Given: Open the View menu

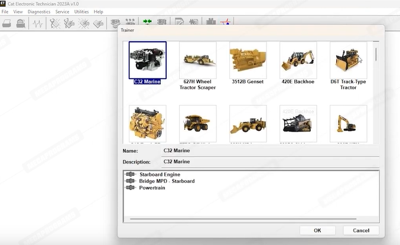Looking at the screenshot, I should (x=18, y=12).
